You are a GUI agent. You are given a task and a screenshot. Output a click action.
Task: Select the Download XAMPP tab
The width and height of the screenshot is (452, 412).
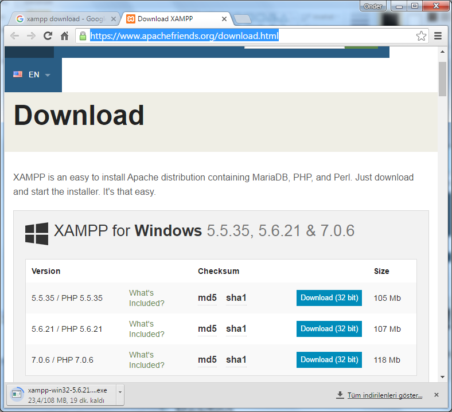click(176, 19)
